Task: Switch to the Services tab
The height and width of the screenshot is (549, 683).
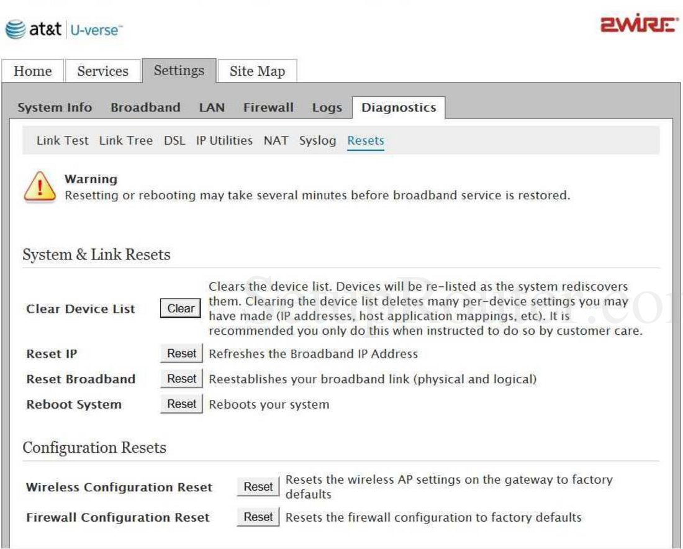Action: coord(102,71)
